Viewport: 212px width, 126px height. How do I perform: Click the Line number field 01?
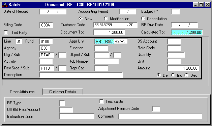19,42
